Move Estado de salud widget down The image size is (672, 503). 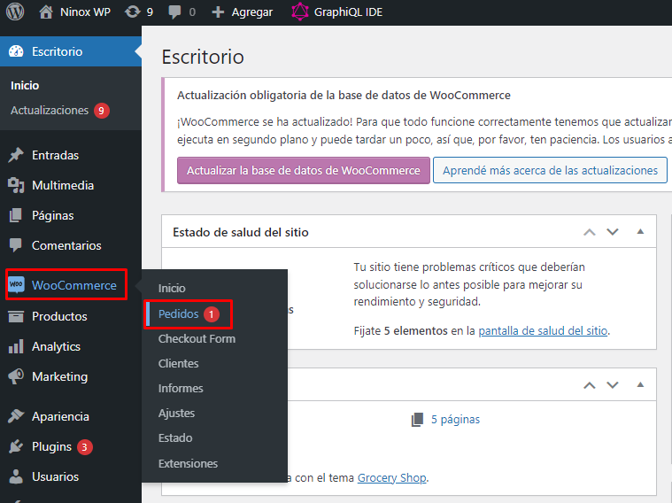coord(613,232)
